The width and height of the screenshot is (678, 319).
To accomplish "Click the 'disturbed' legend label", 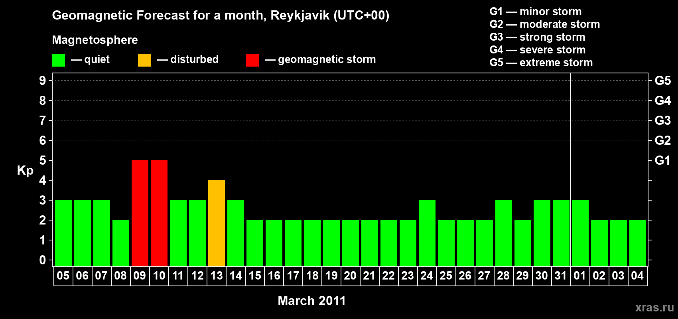I will tap(195, 59).
